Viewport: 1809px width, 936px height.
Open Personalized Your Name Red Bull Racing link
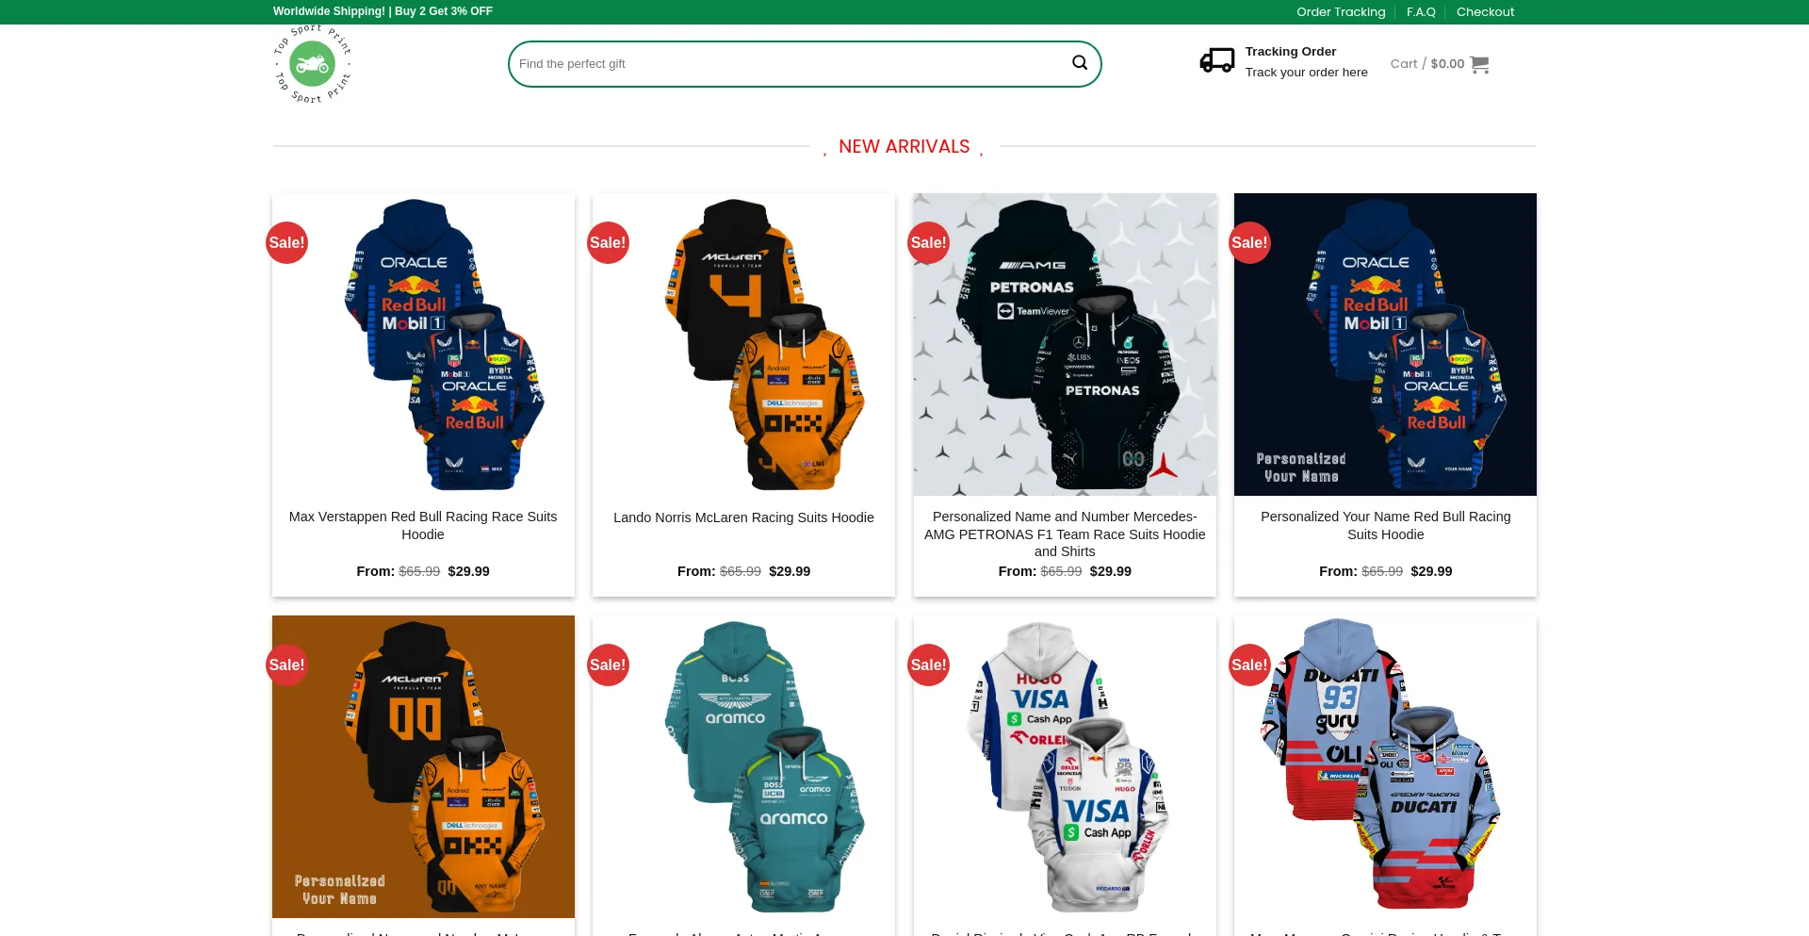click(x=1385, y=525)
